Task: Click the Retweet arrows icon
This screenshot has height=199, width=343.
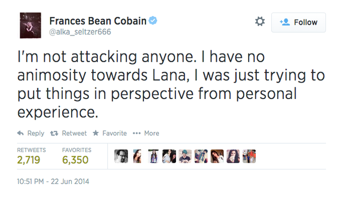Action: pyautogui.click(x=54, y=133)
